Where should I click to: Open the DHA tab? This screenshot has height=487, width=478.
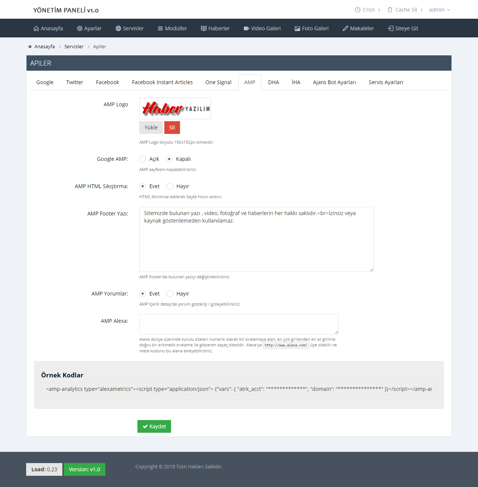tap(274, 82)
